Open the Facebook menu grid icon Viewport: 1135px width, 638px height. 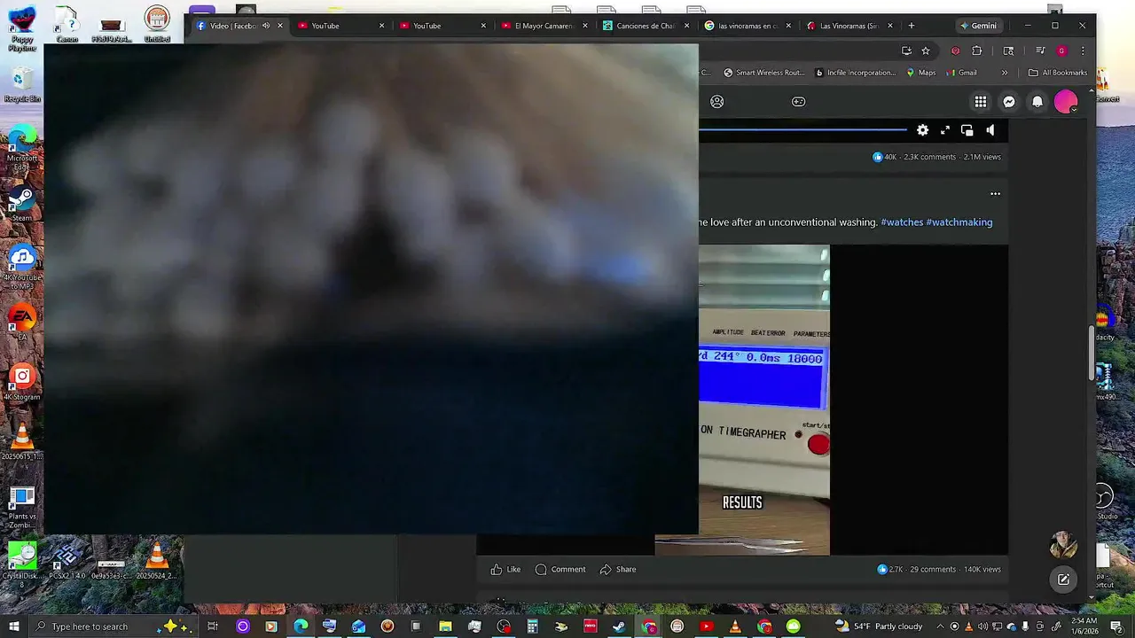[981, 102]
